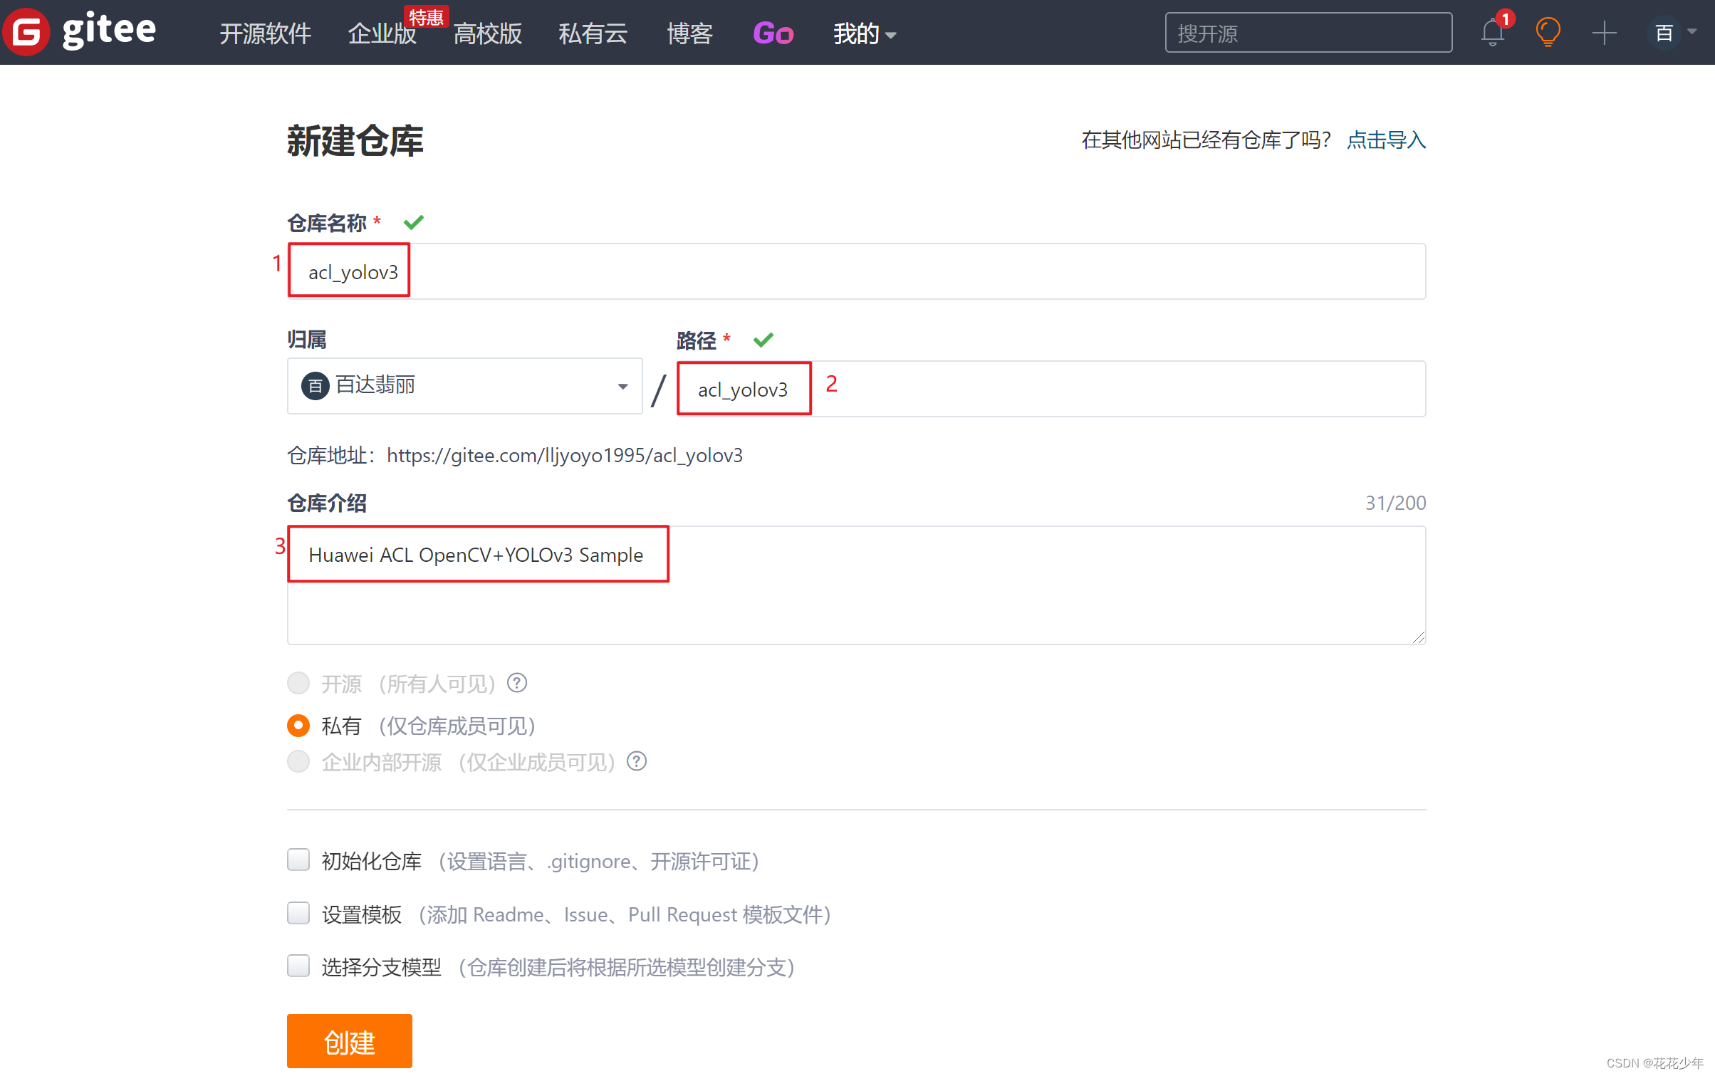The height and width of the screenshot is (1076, 1715).
Task: Check the 设置模板 option
Action: pos(298,913)
